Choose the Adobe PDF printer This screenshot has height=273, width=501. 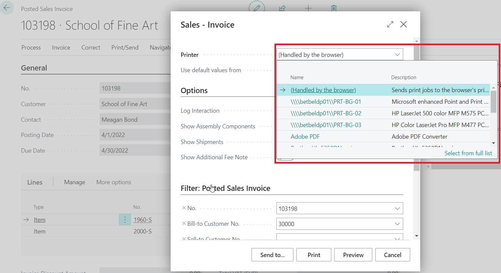(x=305, y=137)
